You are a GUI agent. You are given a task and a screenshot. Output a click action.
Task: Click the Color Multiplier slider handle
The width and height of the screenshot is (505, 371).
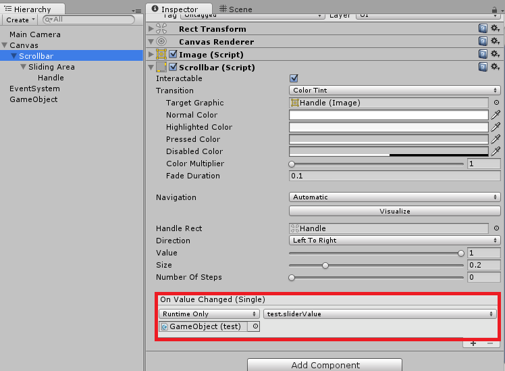coord(292,164)
